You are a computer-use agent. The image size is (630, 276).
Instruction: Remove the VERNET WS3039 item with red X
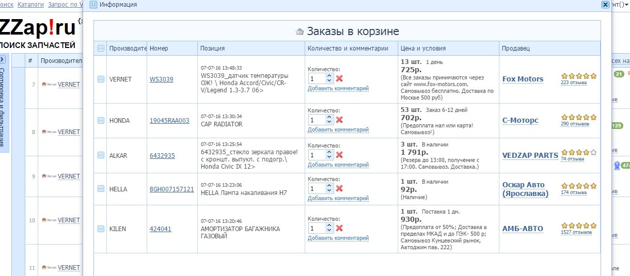pyautogui.click(x=339, y=78)
